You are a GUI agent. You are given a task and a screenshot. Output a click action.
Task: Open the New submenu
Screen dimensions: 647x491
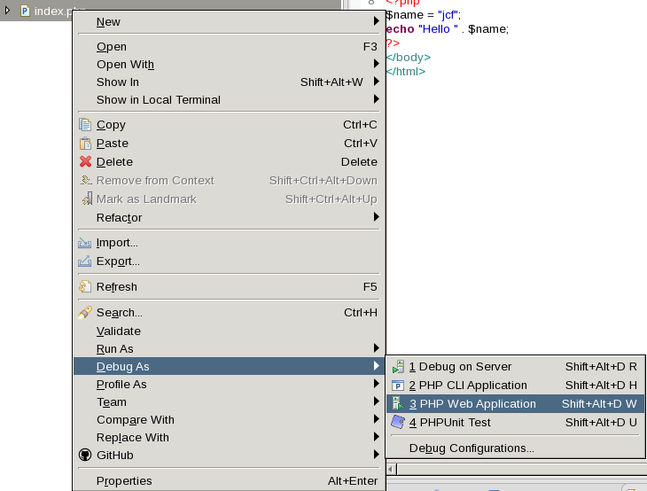point(229,21)
